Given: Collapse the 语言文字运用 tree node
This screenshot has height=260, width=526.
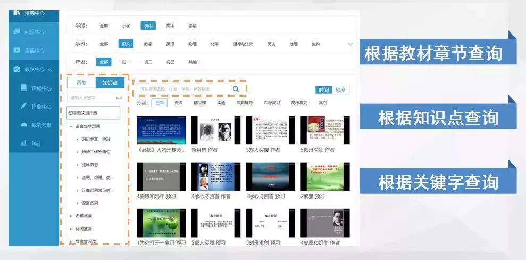Looking at the screenshot, I should pyautogui.click(x=71, y=127).
